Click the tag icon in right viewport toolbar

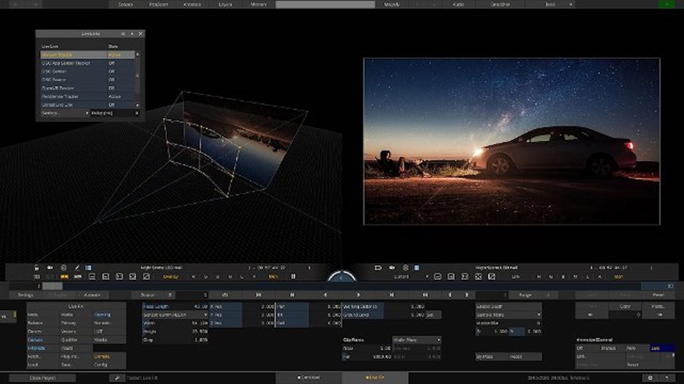(x=378, y=267)
